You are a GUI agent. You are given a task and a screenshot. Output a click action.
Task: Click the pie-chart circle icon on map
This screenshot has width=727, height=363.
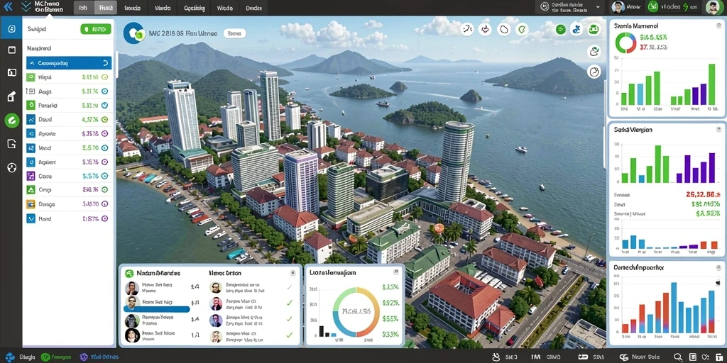coord(594,72)
